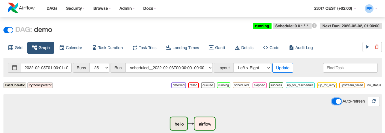
Task: Click the graph refresh arrow icon
Action: point(374,101)
